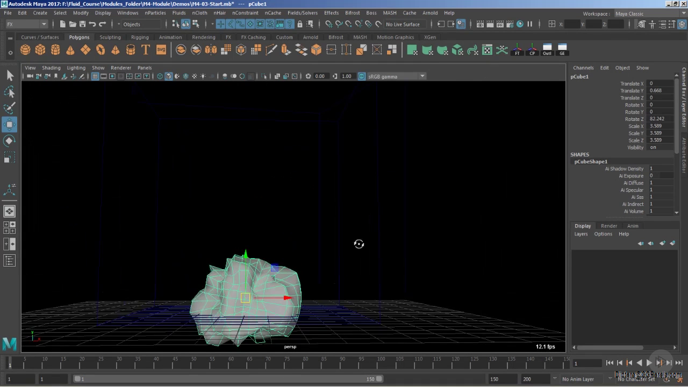Create a polygon cube from the shelf
This screenshot has width=688, height=387.
pos(40,50)
